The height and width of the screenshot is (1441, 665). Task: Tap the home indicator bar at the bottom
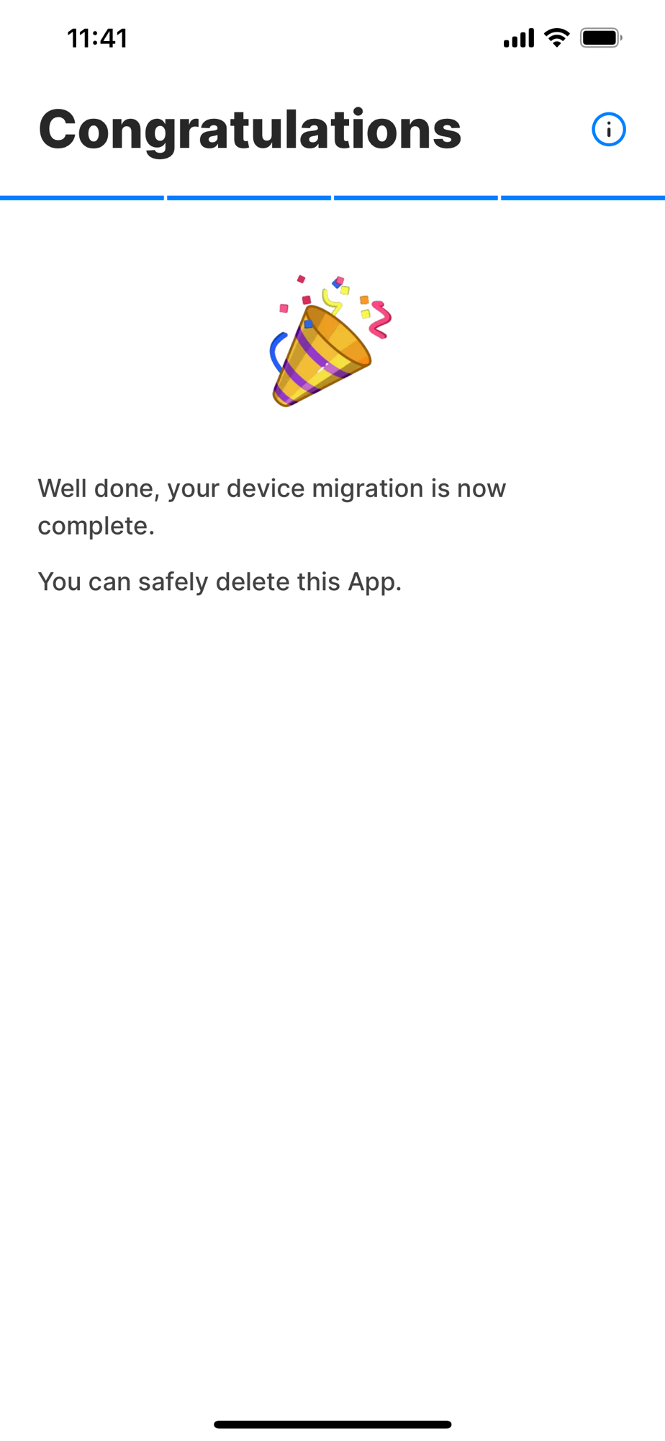332,1424
